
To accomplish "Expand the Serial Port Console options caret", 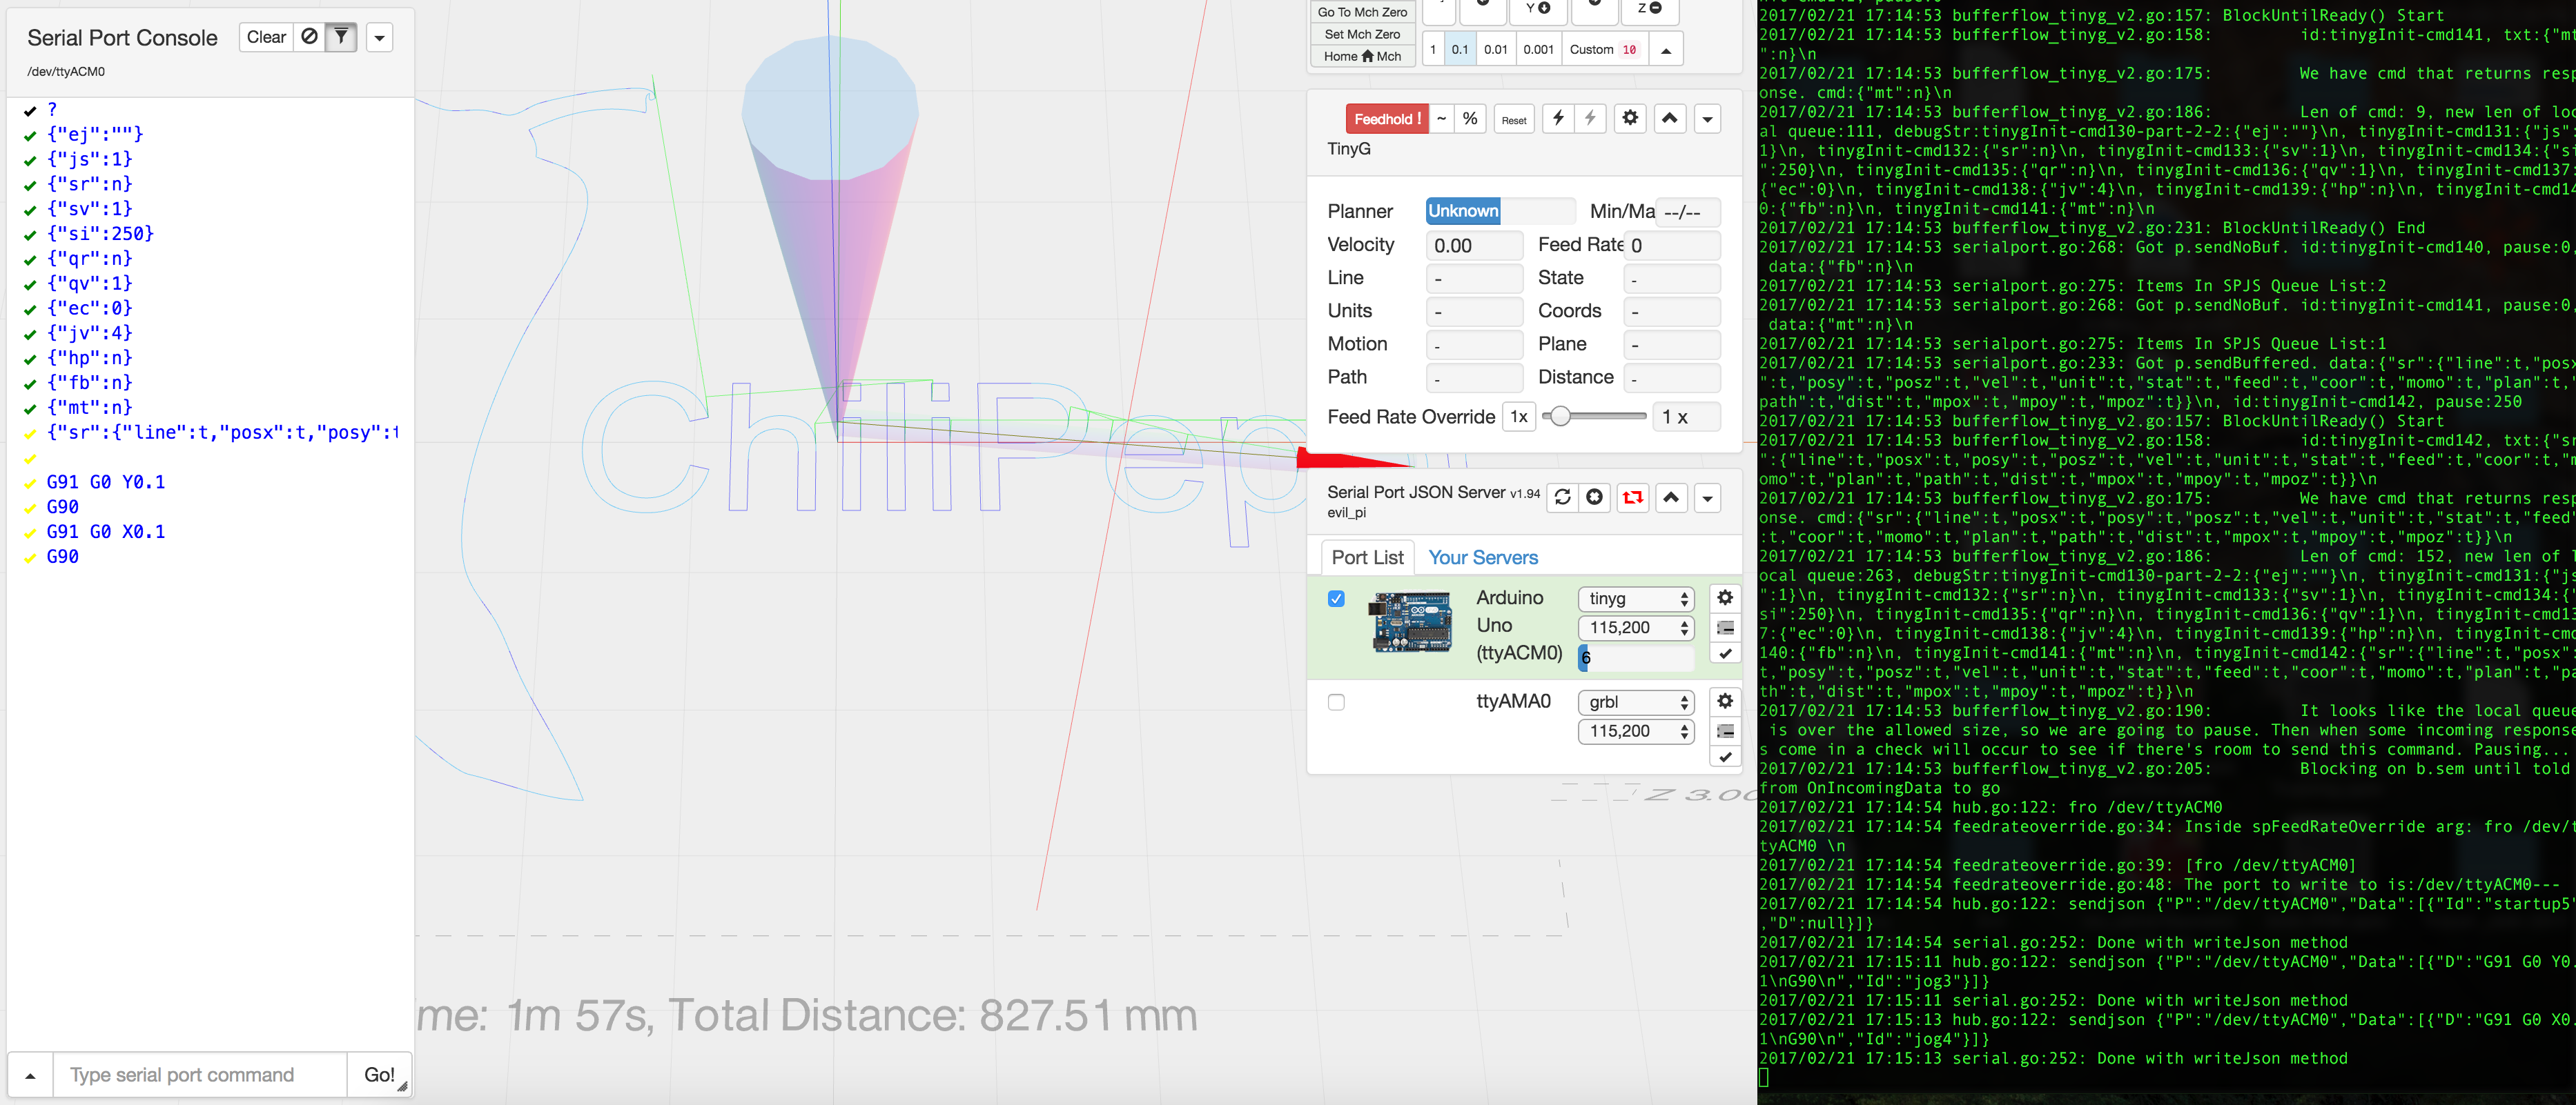I will [x=379, y=38].
